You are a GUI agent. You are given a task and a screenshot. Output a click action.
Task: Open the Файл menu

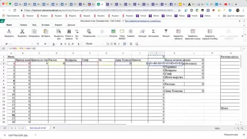pos(9,25)
